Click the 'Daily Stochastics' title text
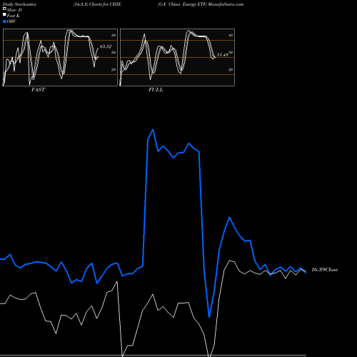 [x=19, y=4]
